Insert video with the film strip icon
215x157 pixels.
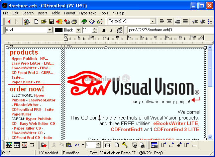(x=24, y=145)
